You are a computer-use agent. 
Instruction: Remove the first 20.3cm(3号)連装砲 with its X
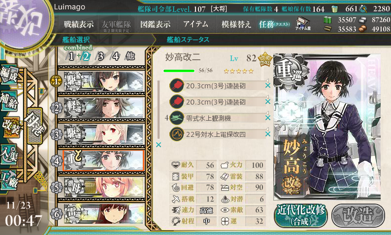pos(268,86)
